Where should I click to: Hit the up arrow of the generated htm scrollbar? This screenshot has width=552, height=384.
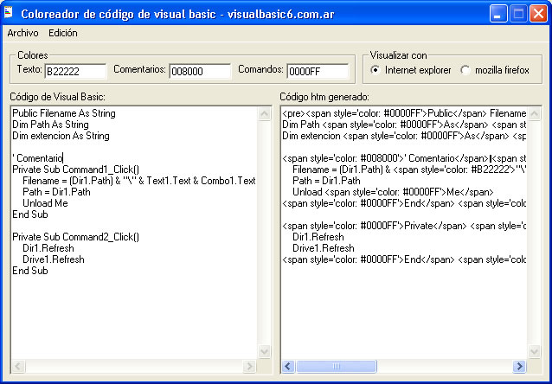tap(536, 113)
